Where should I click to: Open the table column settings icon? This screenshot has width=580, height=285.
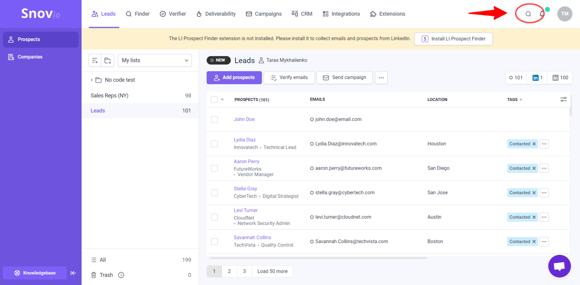(563, 100)
